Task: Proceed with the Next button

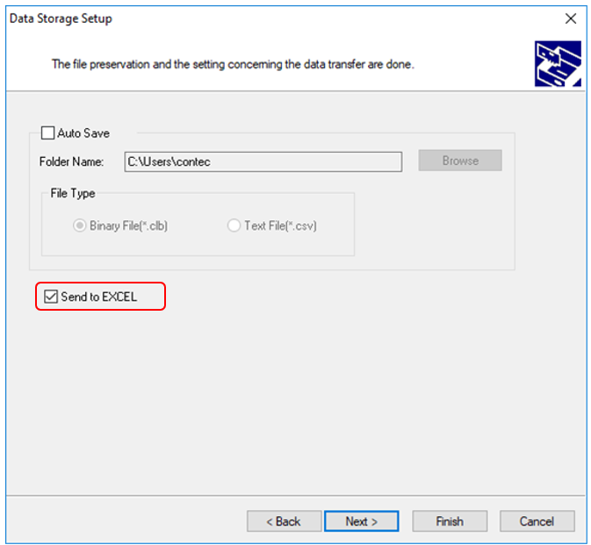Action: tap(361, 521)
